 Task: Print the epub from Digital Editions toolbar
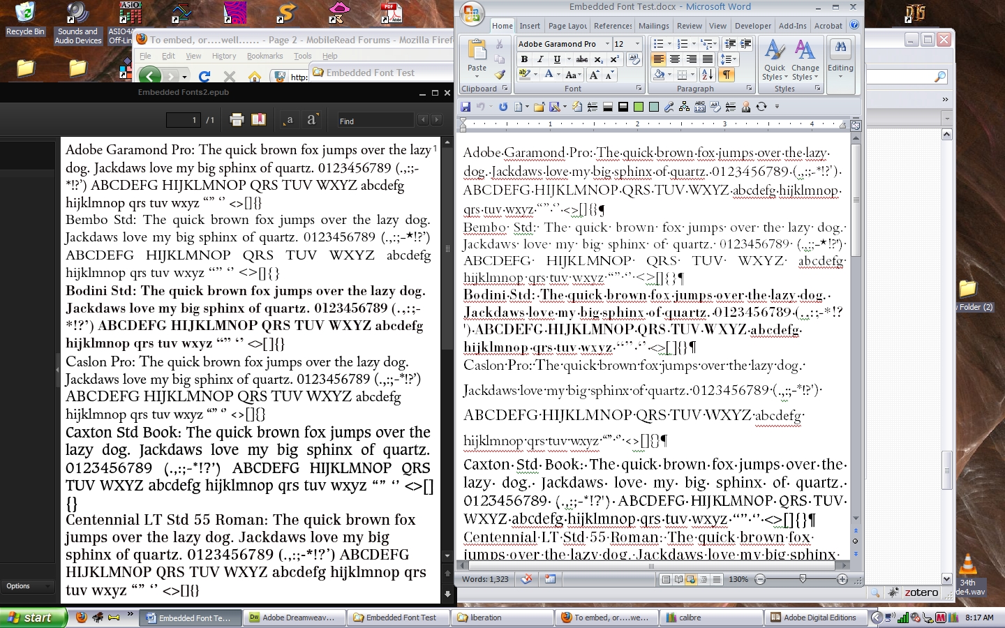point(237,120)
